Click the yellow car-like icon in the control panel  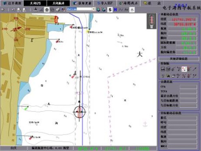coord(168,76)
